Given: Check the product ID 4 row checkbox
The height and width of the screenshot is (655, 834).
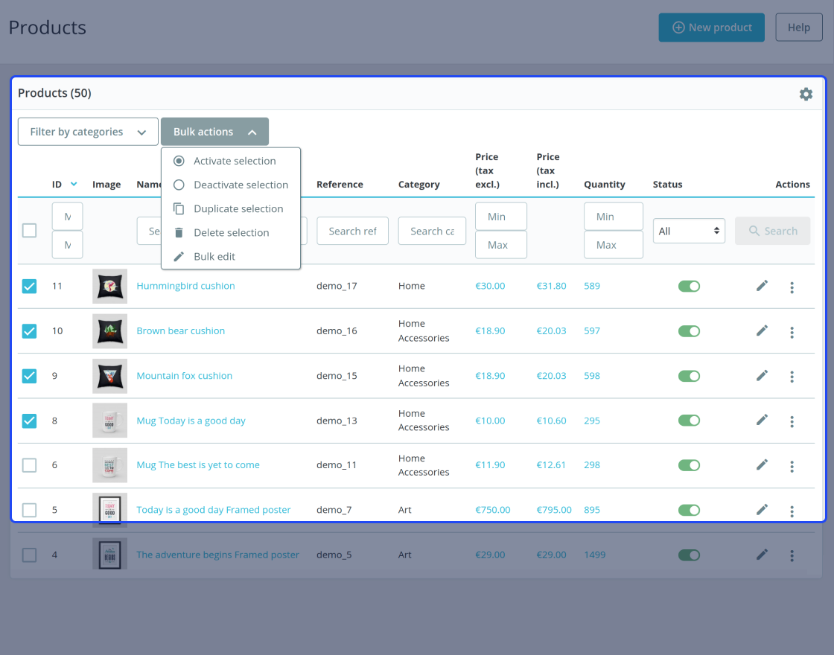Looking at the screenshot, I should click(x=29, y=555).
